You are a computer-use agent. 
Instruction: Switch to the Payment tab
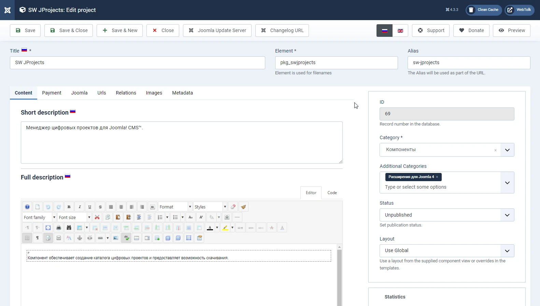[52, 93]
